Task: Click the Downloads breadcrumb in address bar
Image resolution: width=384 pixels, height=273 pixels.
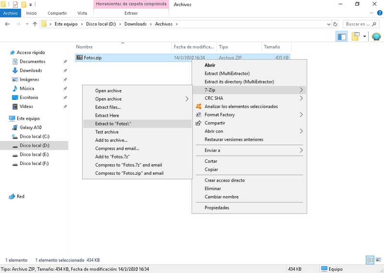Action: click(135, 24)
